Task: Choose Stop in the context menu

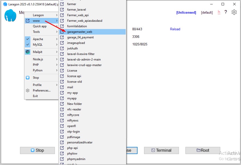Action: pyautogui.click(x=41, y=77)
